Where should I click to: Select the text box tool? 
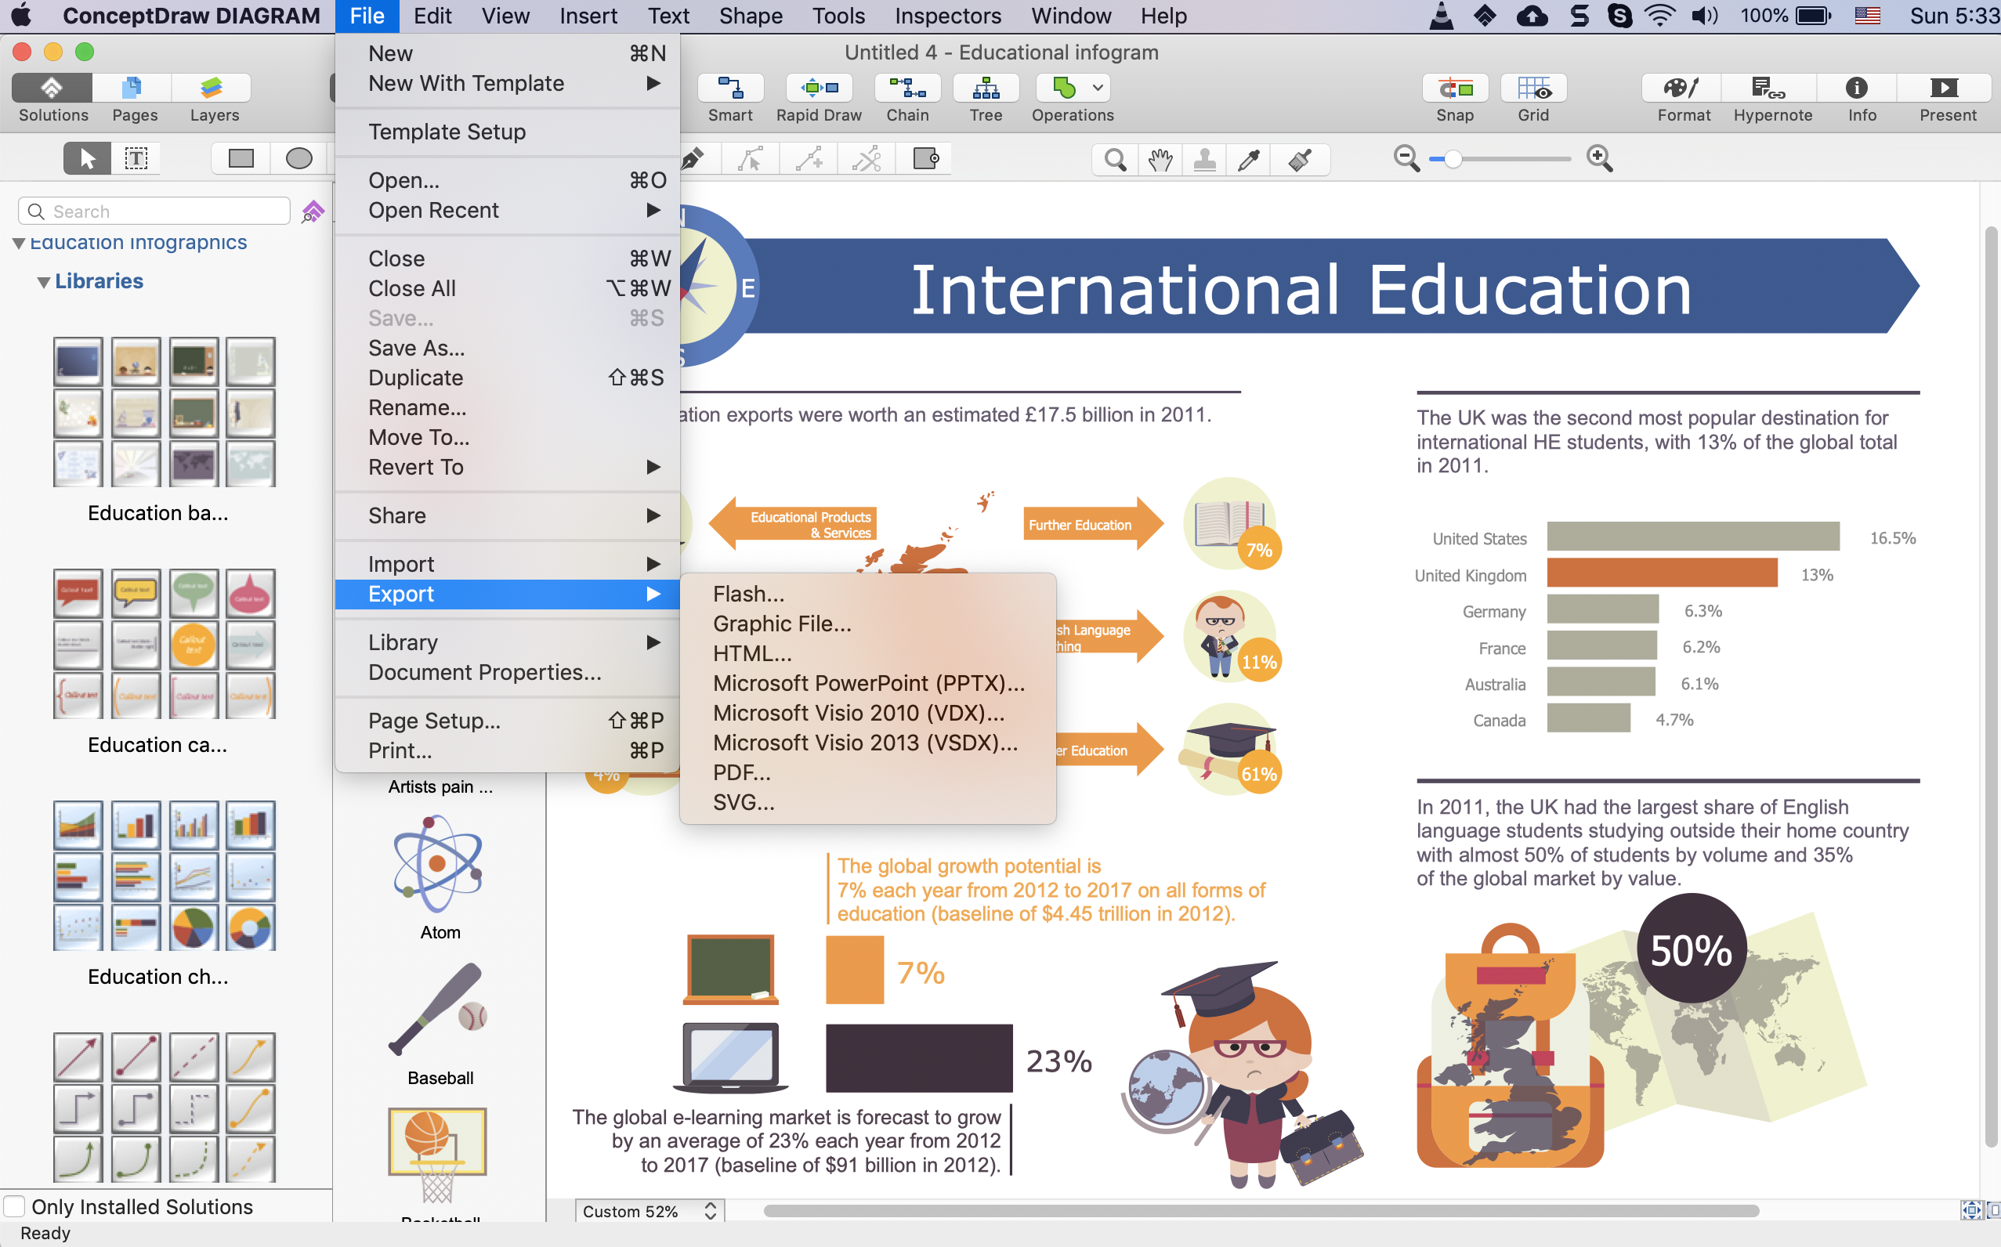[x=136, y=158]
